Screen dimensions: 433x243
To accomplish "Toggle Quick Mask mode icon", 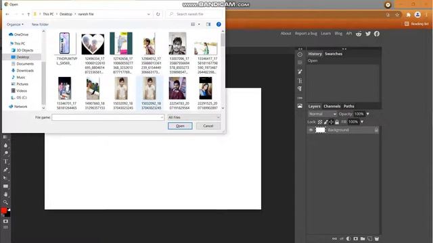I will pos(5,221).
